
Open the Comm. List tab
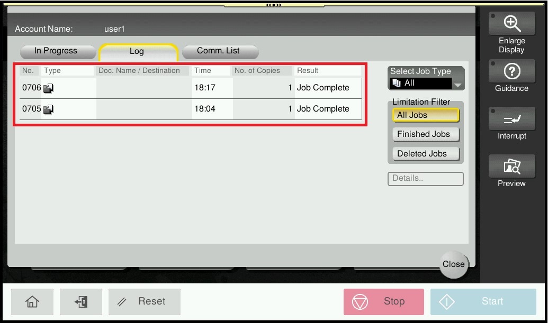click(219, 51)
